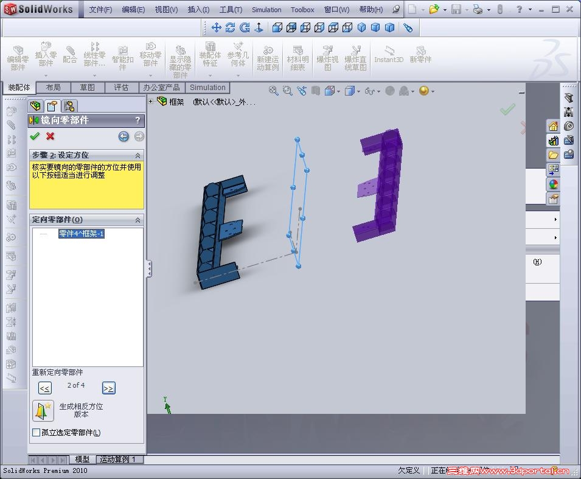Click the normal-to view icon in view toolbar
The image size is (581, 479).
[x=259, y=27]
